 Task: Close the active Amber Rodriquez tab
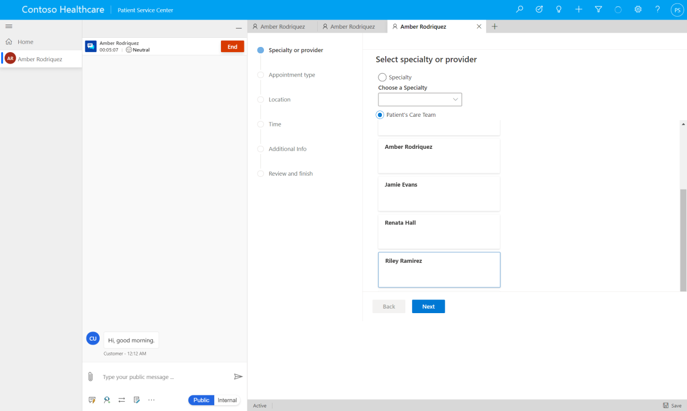pos(479,26)
